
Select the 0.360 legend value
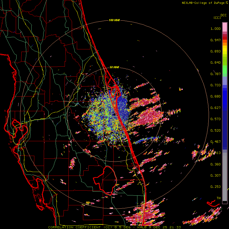pos(216,164)
